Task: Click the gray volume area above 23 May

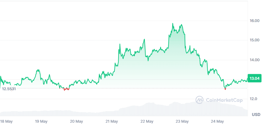Action: pyautogui.click(x=182, y=109)
